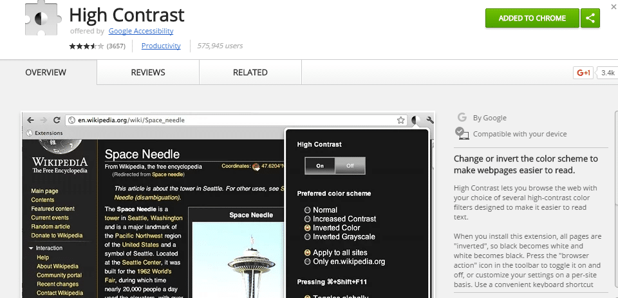Click the United States article link

tap(141, 245)
